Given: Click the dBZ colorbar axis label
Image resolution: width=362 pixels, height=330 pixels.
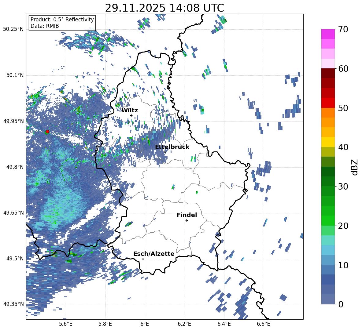Looking at the screenshot, I should 355,167.
